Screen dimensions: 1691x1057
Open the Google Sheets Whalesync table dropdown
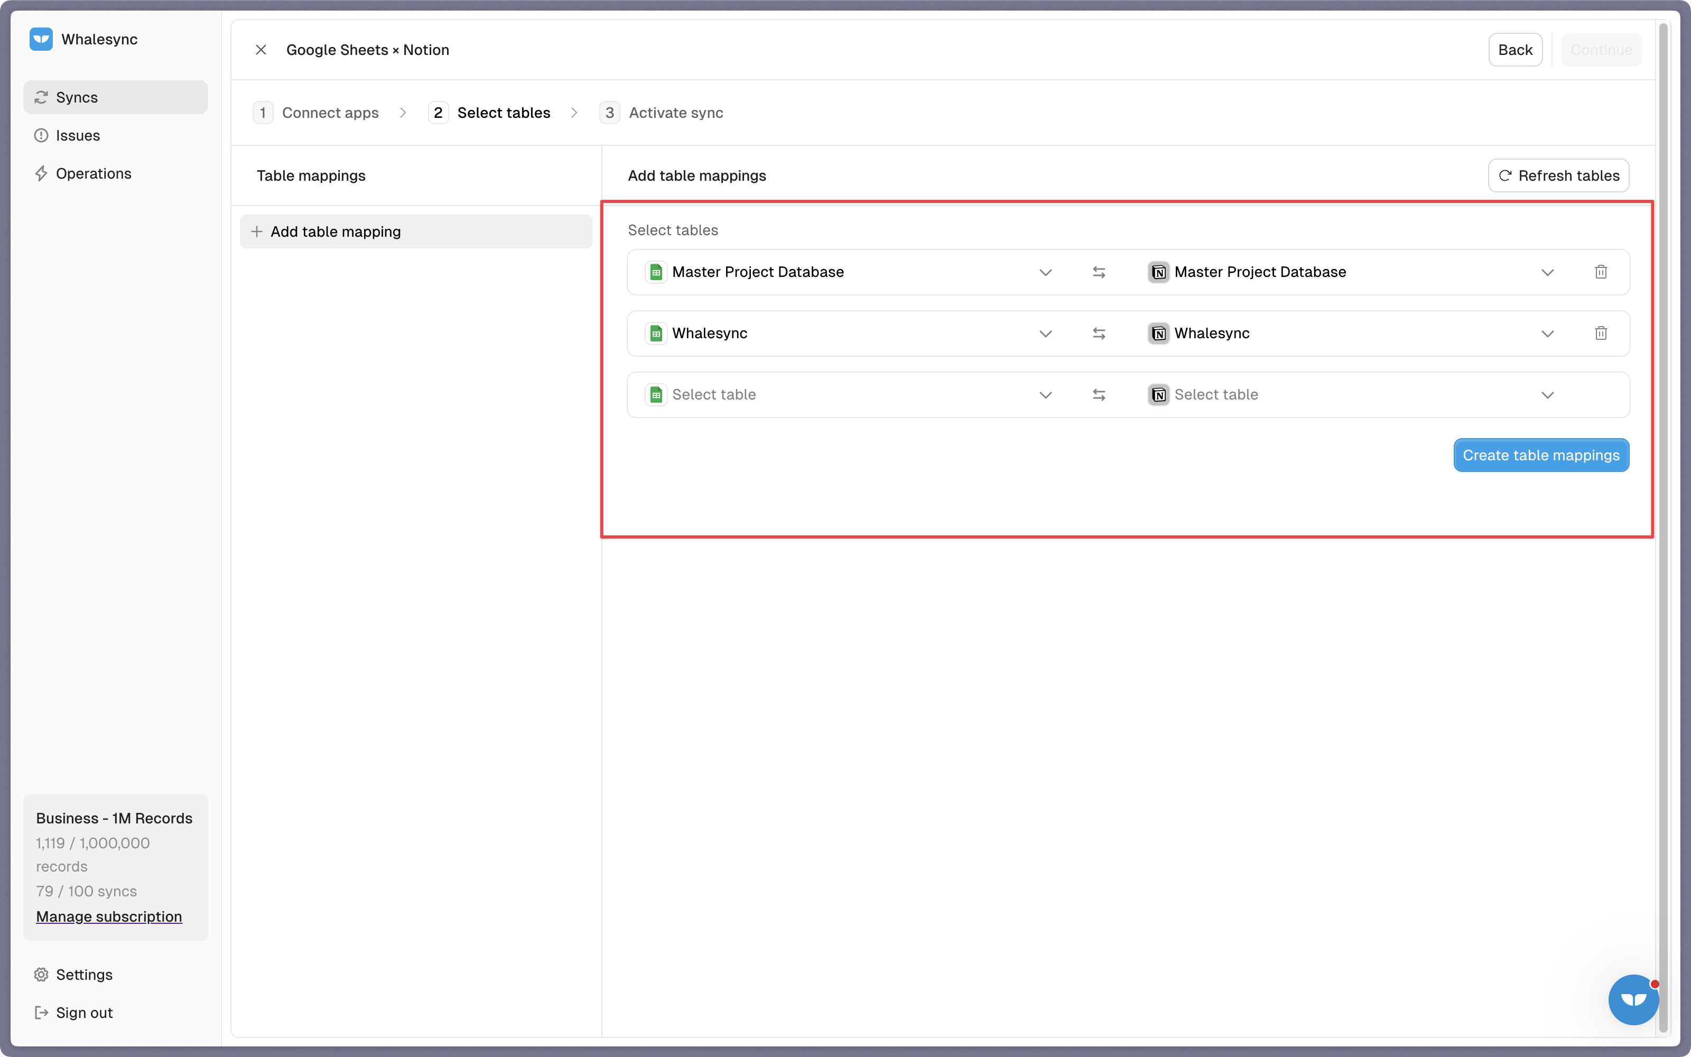pyautogui.click(x=850, y=333)
